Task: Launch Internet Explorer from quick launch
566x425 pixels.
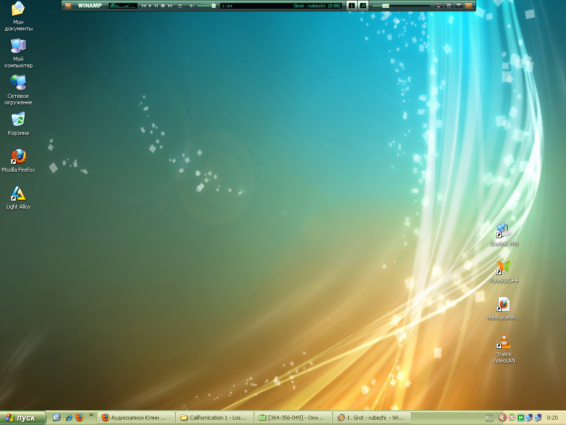Action: click(69, 418)
